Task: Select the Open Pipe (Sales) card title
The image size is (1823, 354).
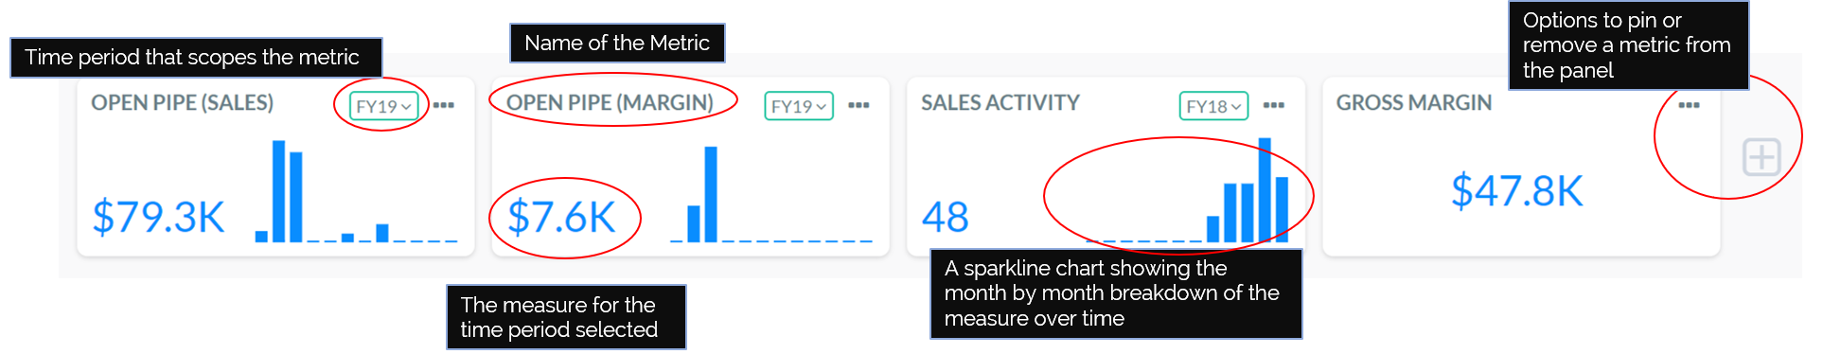Action: click(x=182, y=102)
